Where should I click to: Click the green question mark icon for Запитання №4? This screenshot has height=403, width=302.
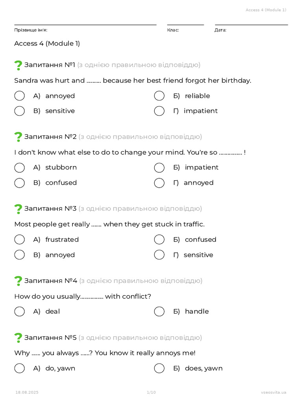[x=18, y=281]
